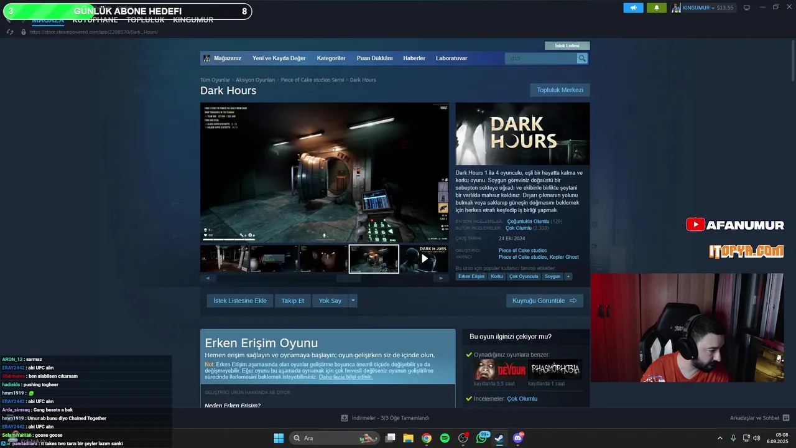Open the Puan Dükkânı link
The height and width of the screenshot is (448, 796).
[374, 58]
